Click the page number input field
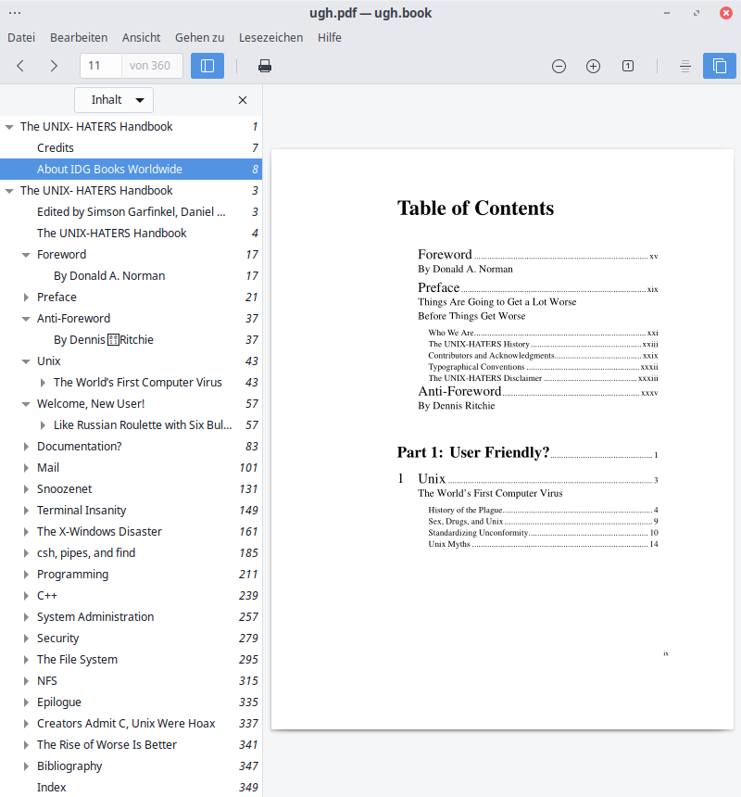The width and height of the screenshot is (741, 797). [x=101, y=66]
